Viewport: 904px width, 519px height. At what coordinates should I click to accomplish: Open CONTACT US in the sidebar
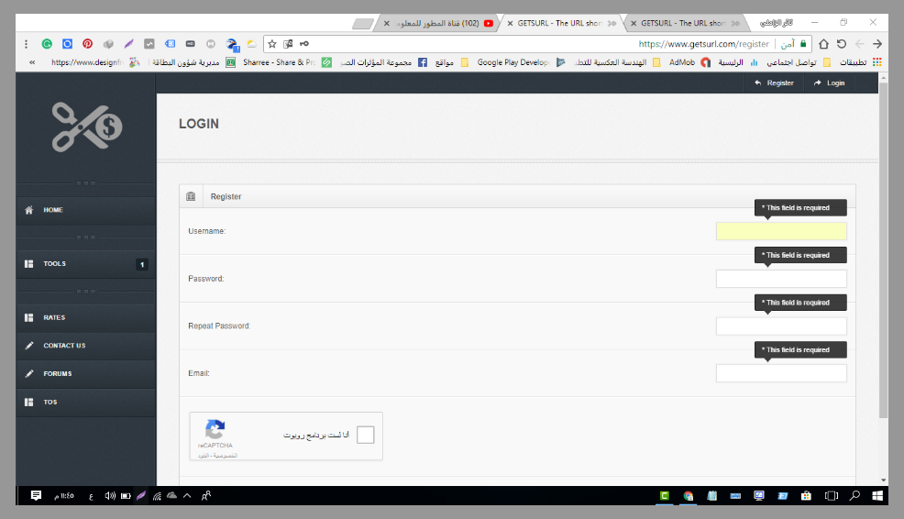click(86, 346)
